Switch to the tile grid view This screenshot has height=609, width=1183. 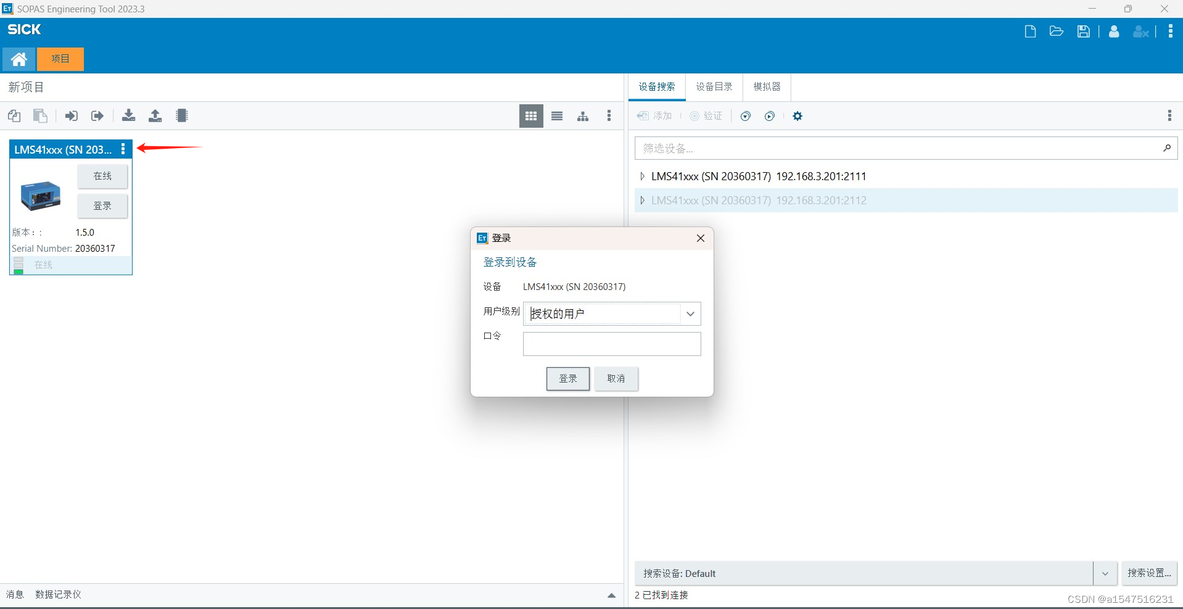[531, 116]
